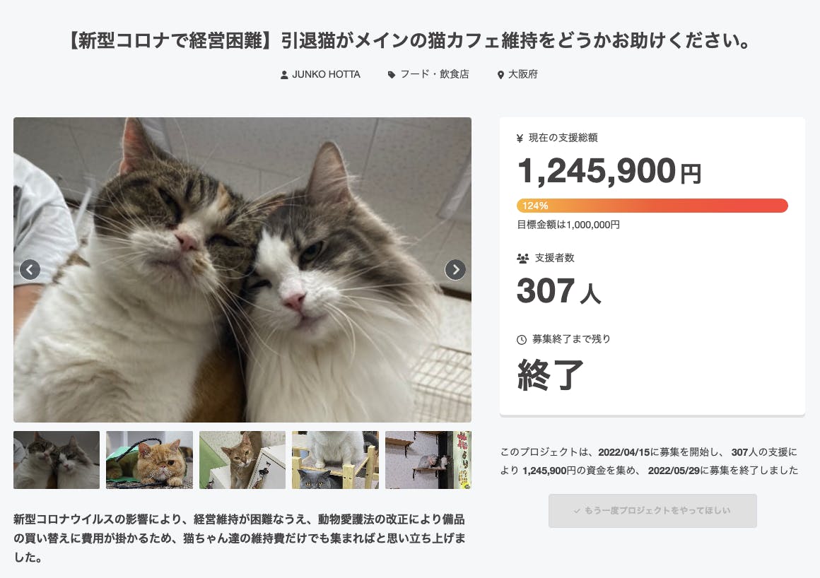Click the person icon beside JUNKO HOTTA

click(284, 75)
